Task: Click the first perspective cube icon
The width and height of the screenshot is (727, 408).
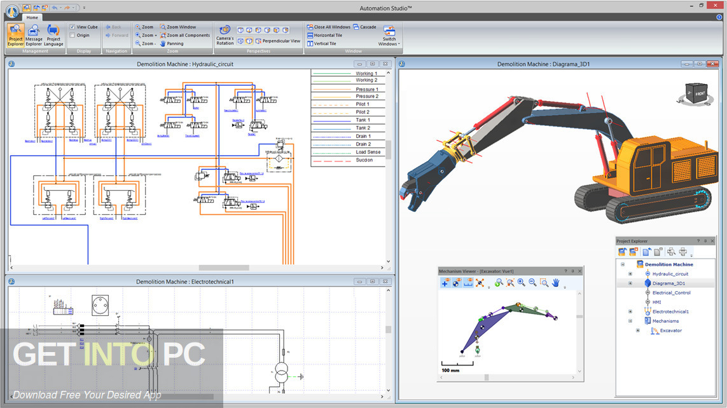Action: pos(240,30)
